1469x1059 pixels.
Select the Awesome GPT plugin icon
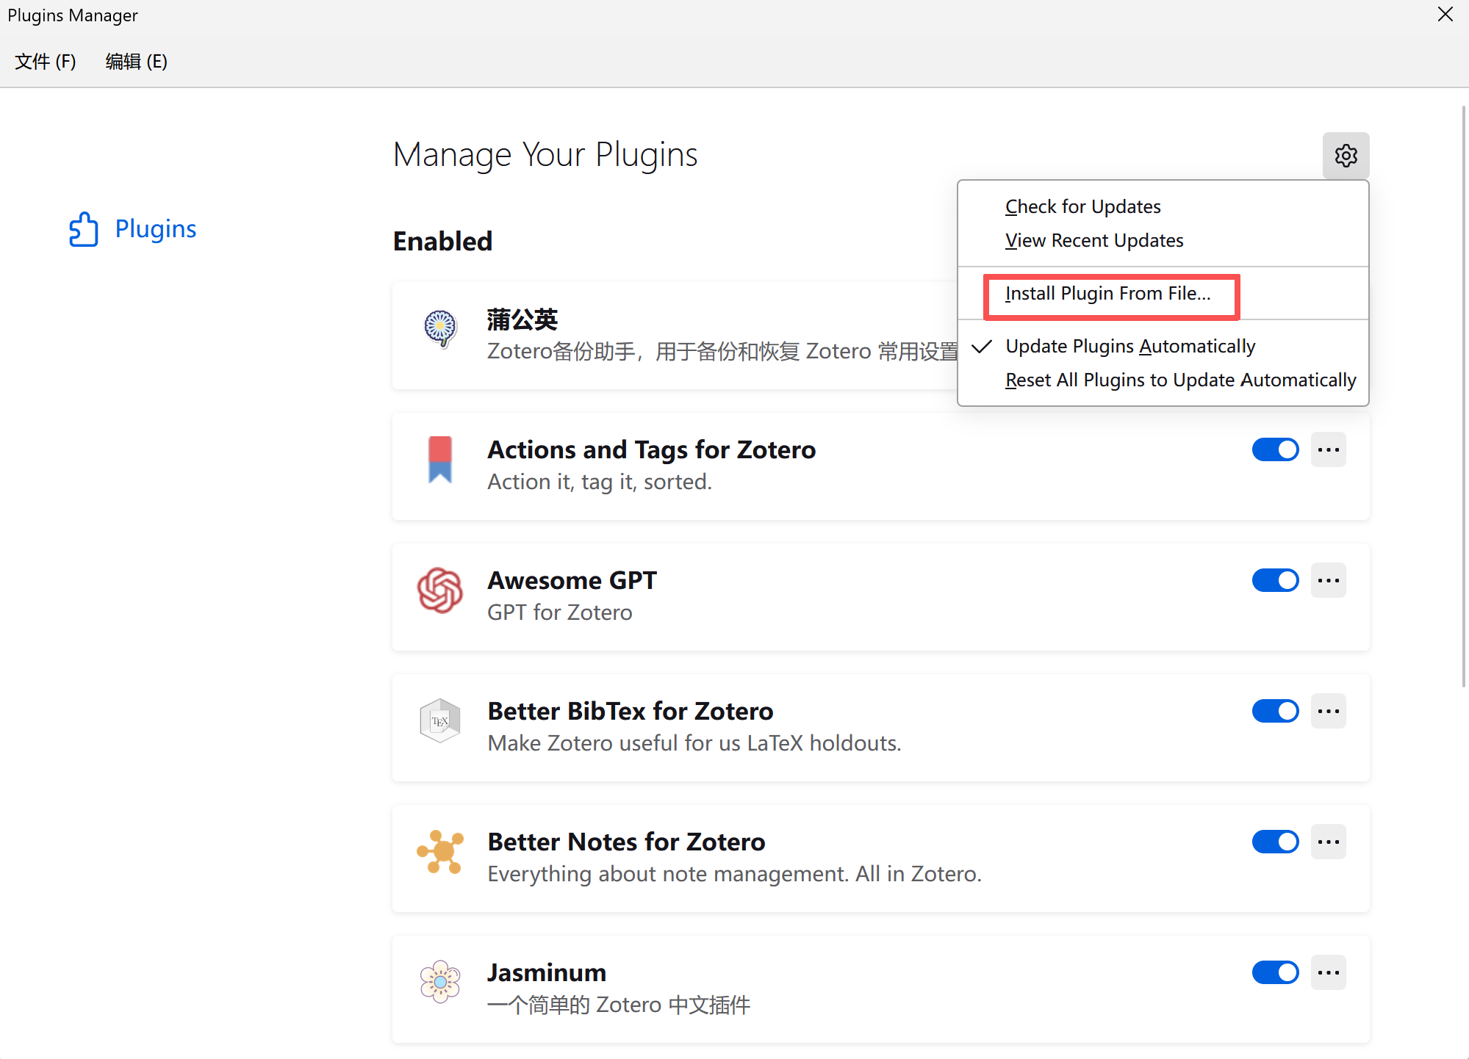(x=439, y=590)
